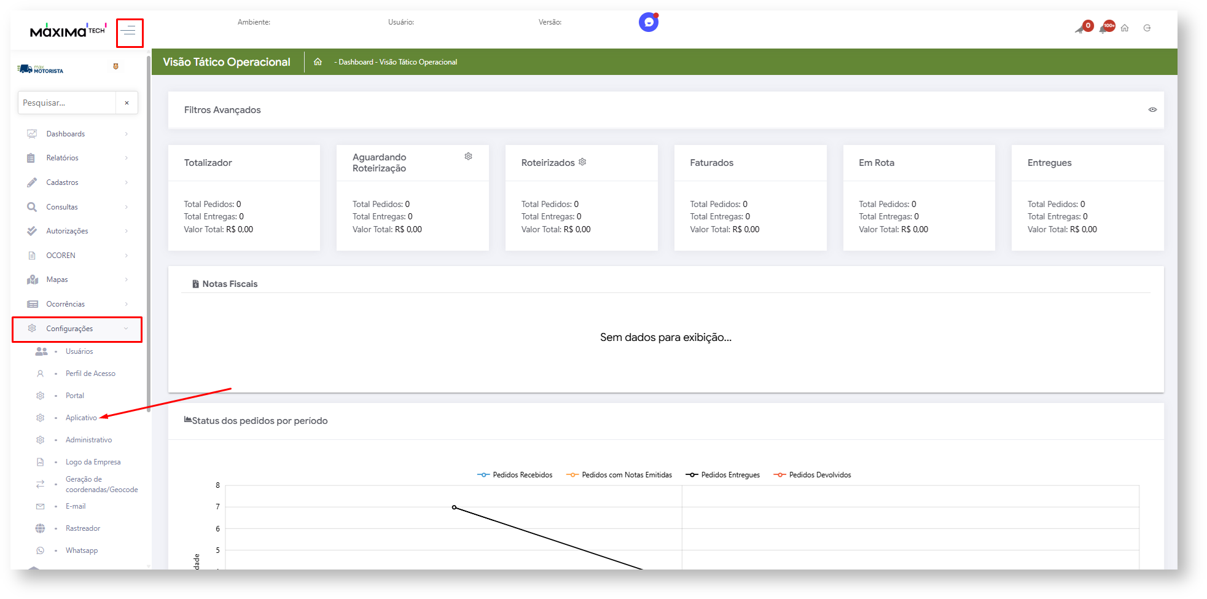
Task: Click the Ocorrências list icon
Action: (33, 304)
